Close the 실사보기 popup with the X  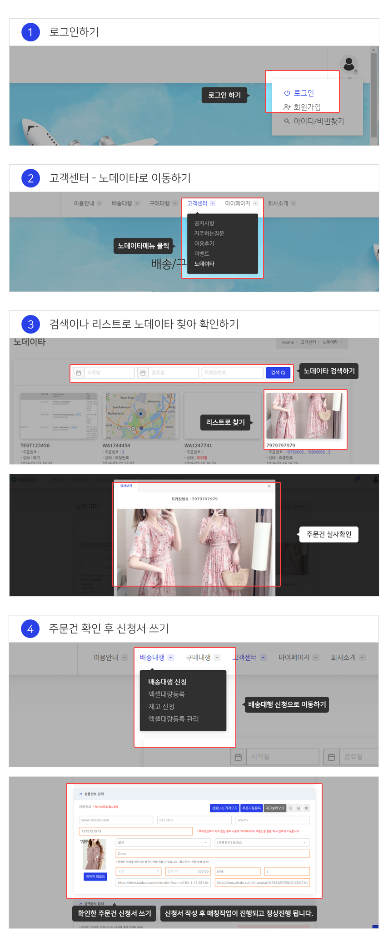coord(269,486)
